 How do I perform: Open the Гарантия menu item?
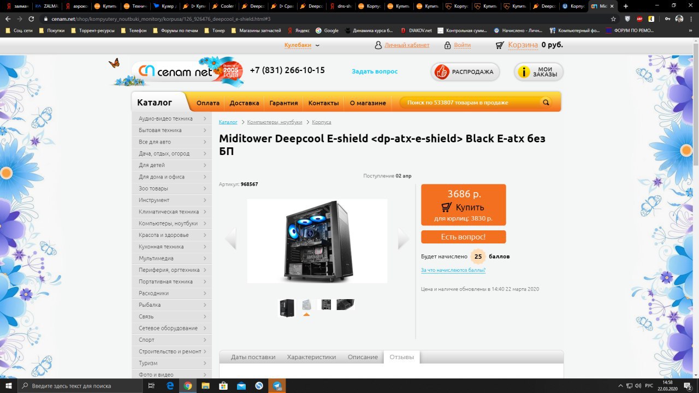[x=284, y=103]
